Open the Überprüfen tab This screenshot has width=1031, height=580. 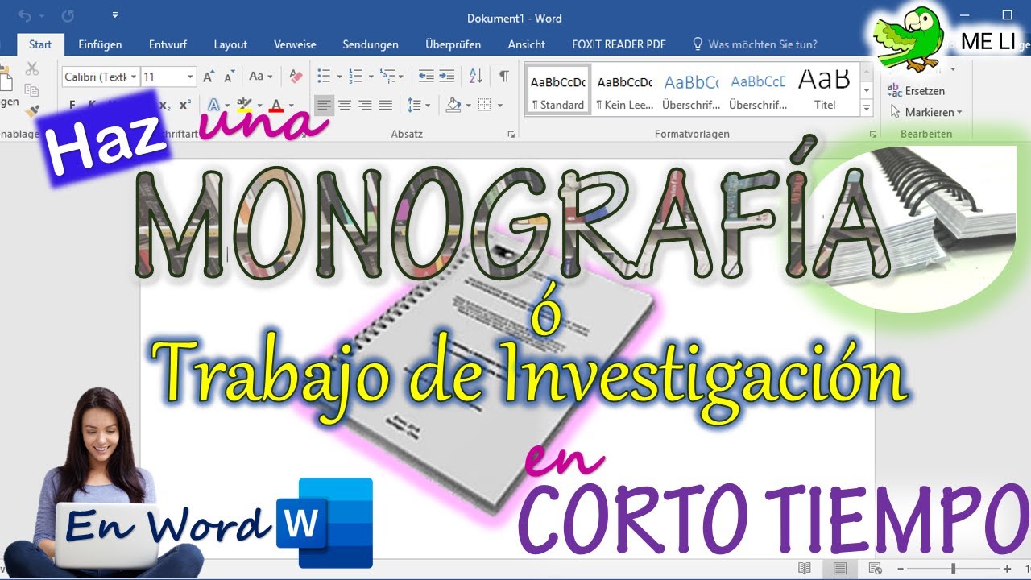pyautogui.click(x=453, y=44)
